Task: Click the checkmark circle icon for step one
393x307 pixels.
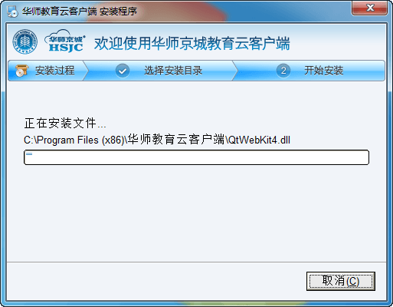Action: (x=123, y=71)
